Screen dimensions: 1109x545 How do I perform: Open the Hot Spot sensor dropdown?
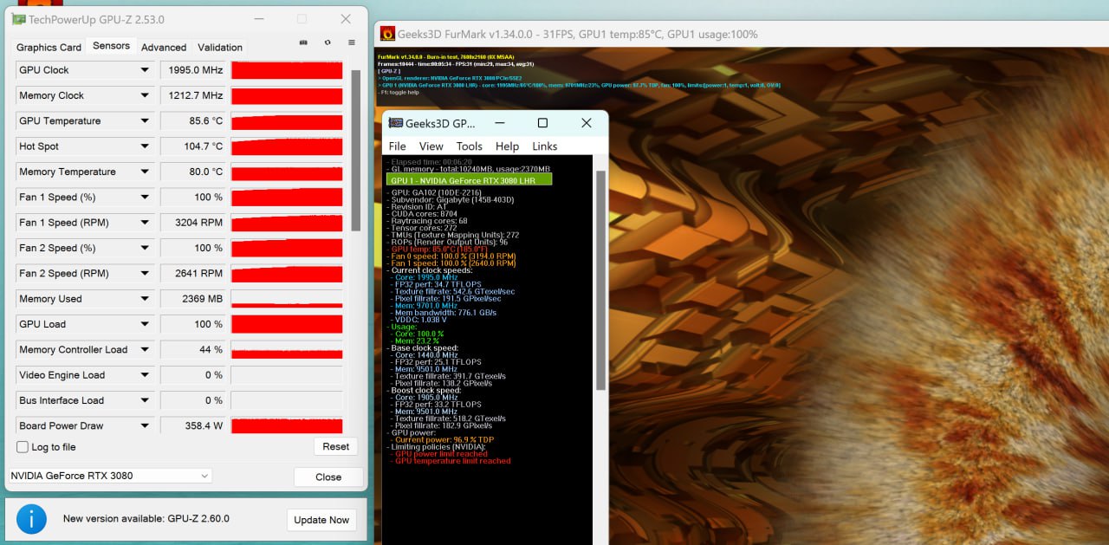point(145,146)
